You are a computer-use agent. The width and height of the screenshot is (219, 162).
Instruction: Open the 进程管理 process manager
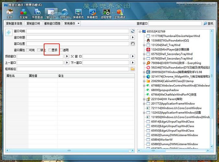[106, 13]
